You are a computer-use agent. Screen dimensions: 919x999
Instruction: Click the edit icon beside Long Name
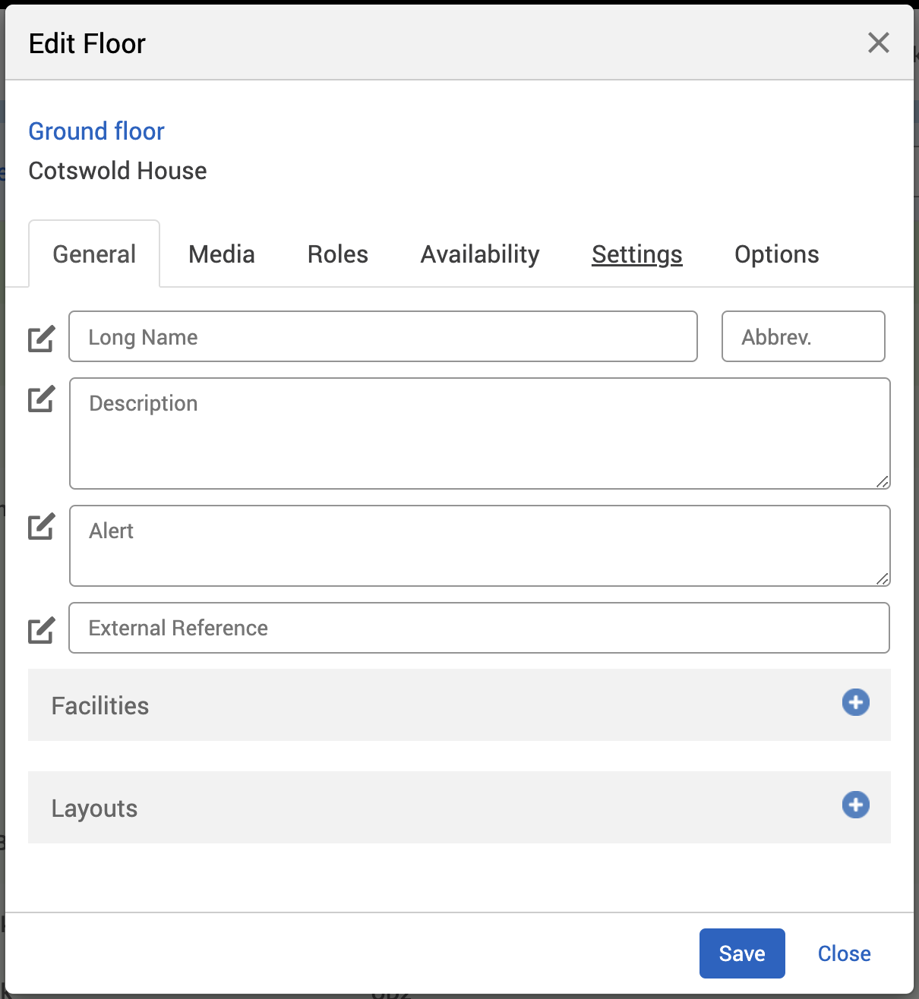click(x=41, y=338)
